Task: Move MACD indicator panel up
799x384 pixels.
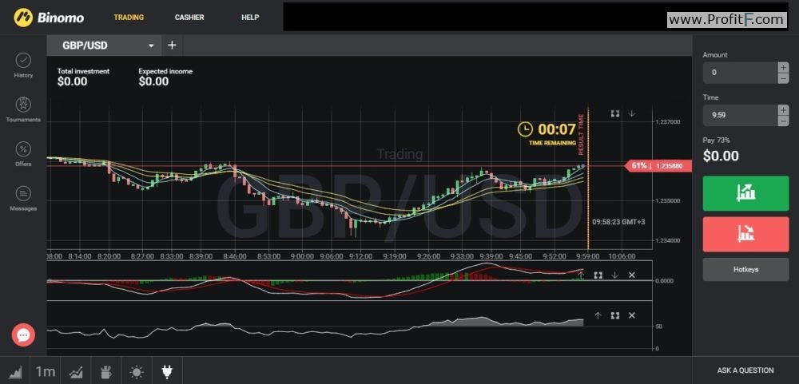Action: (x=581, y=275)
